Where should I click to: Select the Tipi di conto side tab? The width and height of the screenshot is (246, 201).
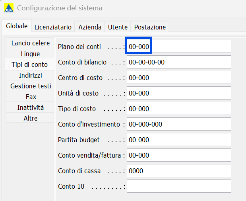(29, 64)
